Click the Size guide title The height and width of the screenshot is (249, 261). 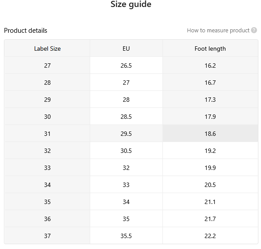click(x=131, y=4)
